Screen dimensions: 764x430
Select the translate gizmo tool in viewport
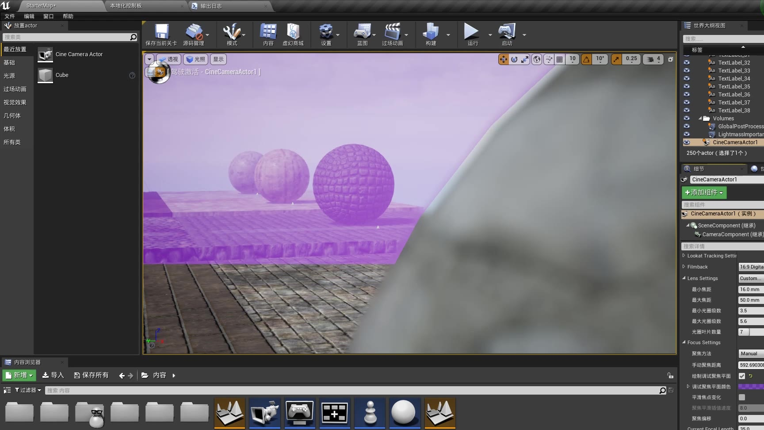tap(504, 59)
